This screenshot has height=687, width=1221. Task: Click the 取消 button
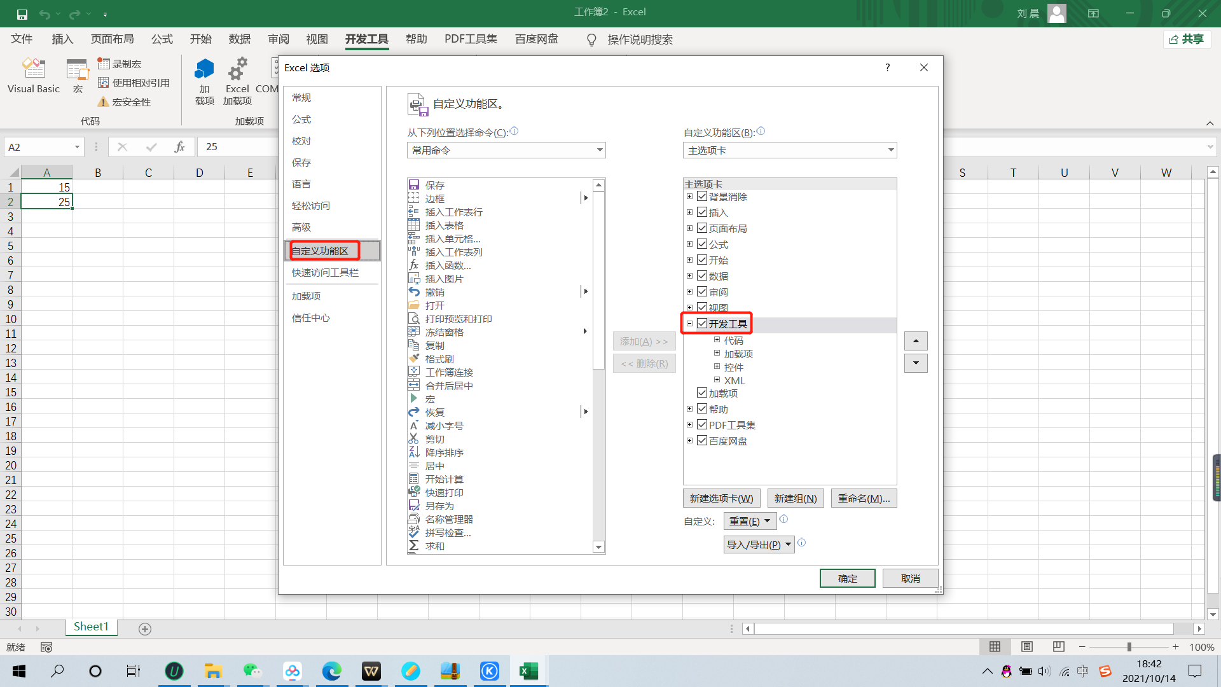click(x=910, y=578)
